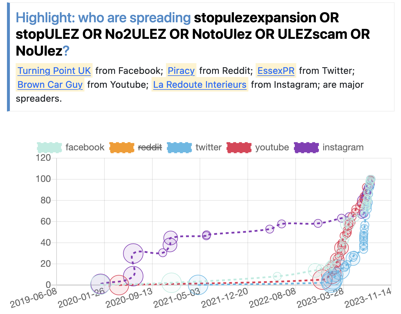
Task: Re-enable the struck-through reddit series label
Action: tap(150, 147)
